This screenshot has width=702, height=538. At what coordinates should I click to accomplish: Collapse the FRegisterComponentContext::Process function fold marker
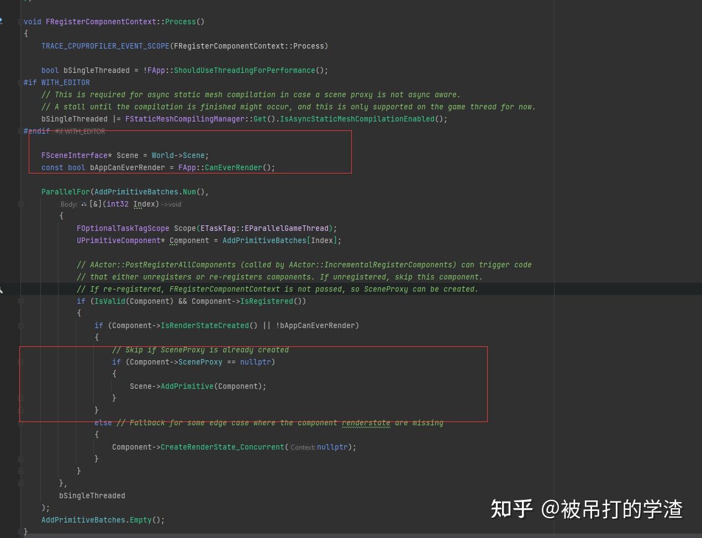20,22
